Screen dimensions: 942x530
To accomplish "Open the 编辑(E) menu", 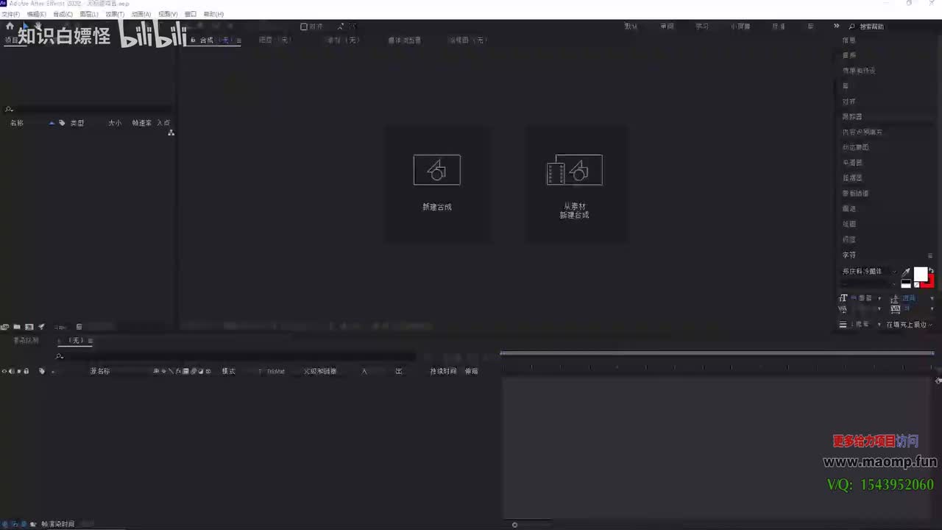I will click(36, 14).
